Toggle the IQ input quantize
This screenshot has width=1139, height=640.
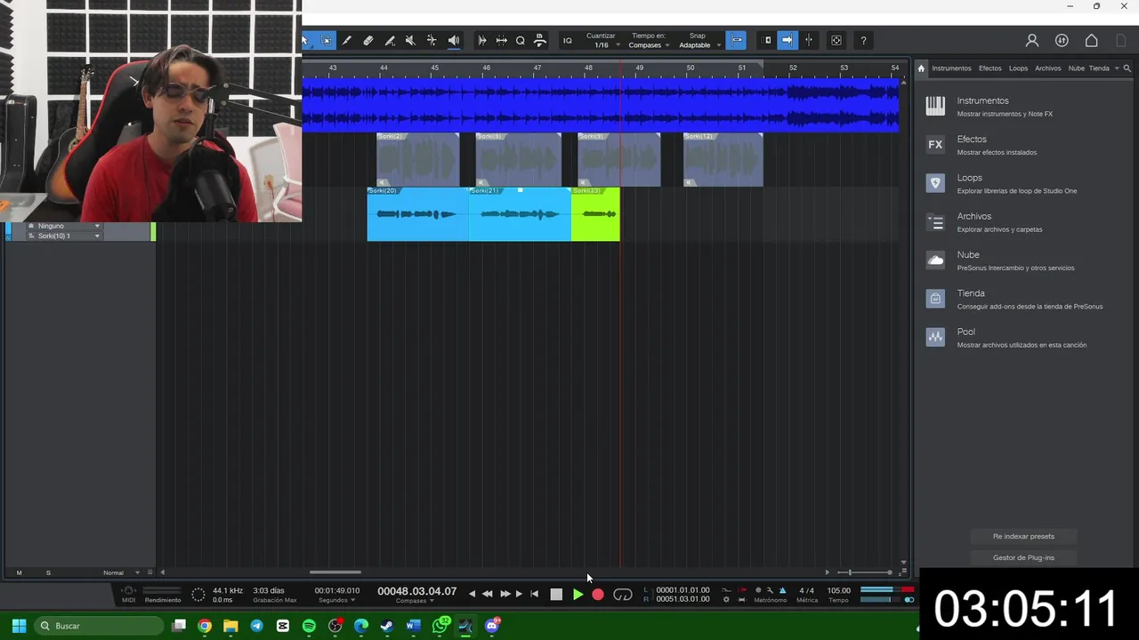(x=568, y=40)
